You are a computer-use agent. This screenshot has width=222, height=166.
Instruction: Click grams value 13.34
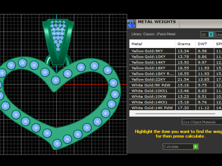pyautogui.click(x=183, y=51)
